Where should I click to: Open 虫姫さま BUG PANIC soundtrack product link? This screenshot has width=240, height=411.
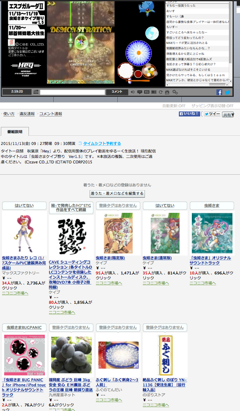coord(24,388)
